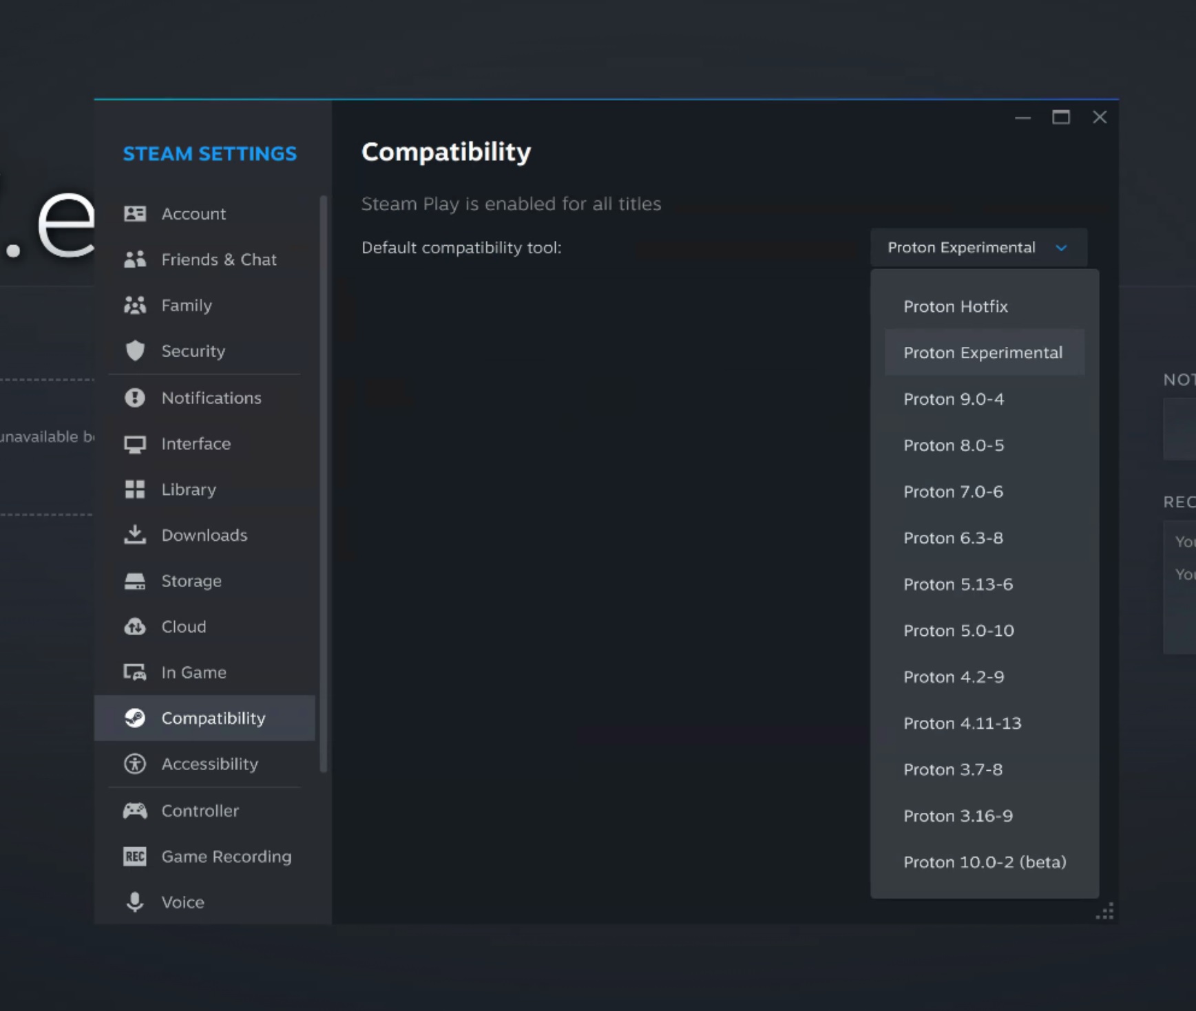Click the Account card icon in sidebar
The height and width of the screenshot is (1011, 1196).
pyautogui.click(x=135, y=213)
